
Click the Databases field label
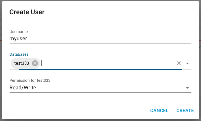[19, 54]
